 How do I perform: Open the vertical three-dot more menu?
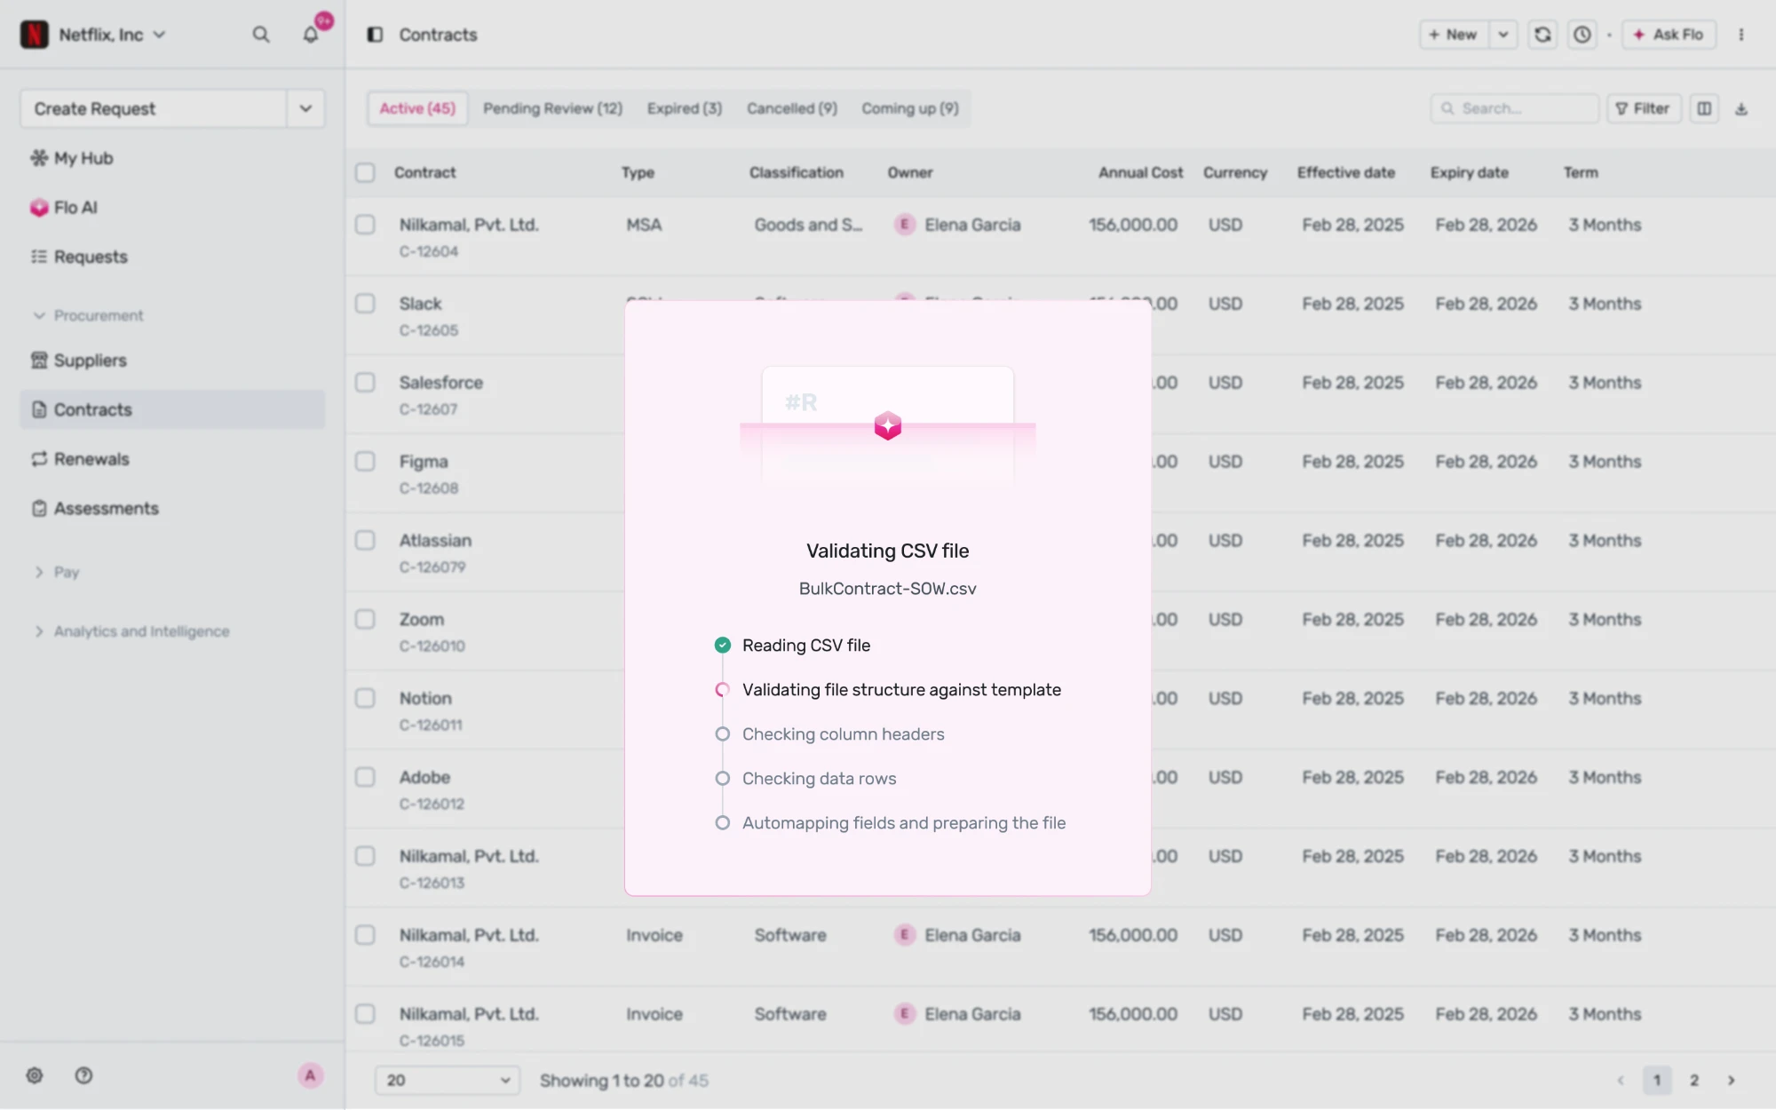(x=1740, y=35)
